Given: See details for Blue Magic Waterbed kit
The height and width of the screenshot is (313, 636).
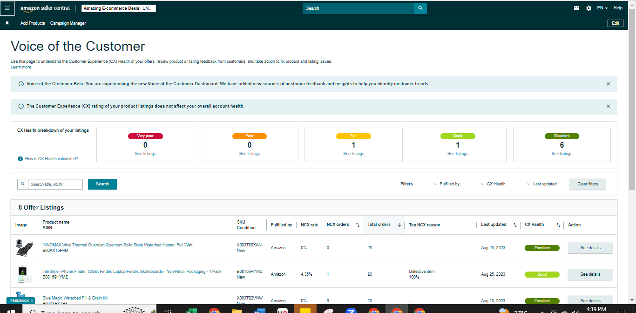Looking at the screenshot, I should [x=590, y=300].
